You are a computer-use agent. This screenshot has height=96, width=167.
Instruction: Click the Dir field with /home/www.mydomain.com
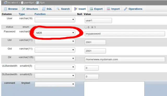point(125,59)
